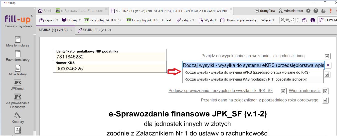Click Podpisz sprawozdanie i przygotuj link
The width and height of the screenshot is (337, 136).
[x=221, y=91]
